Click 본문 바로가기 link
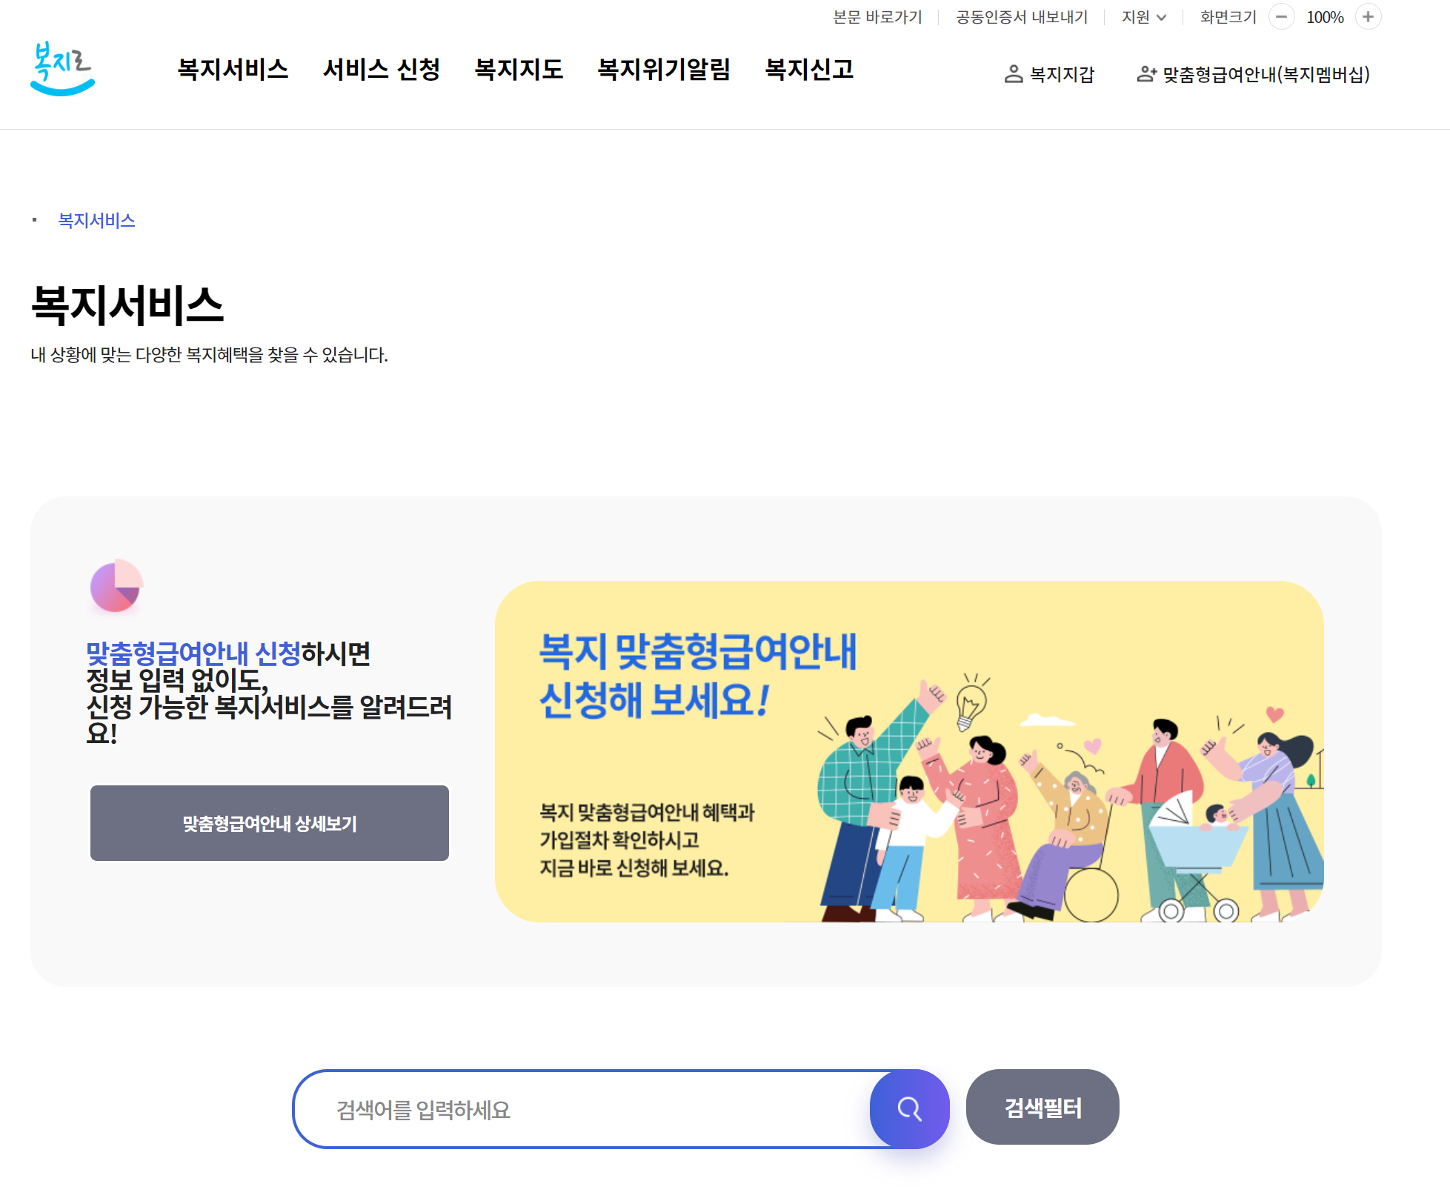 [x=877, y=17]
